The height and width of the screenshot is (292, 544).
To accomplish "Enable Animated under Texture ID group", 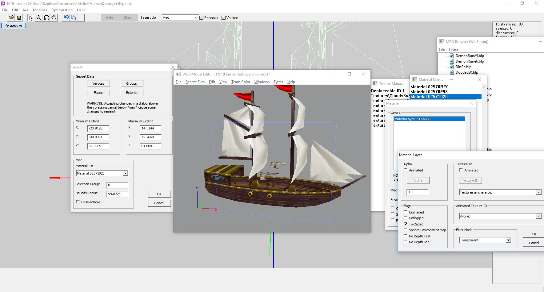I will click(461, 170).
